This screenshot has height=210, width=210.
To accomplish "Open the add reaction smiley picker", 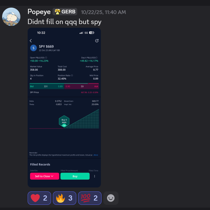I will tap(111, 198).
